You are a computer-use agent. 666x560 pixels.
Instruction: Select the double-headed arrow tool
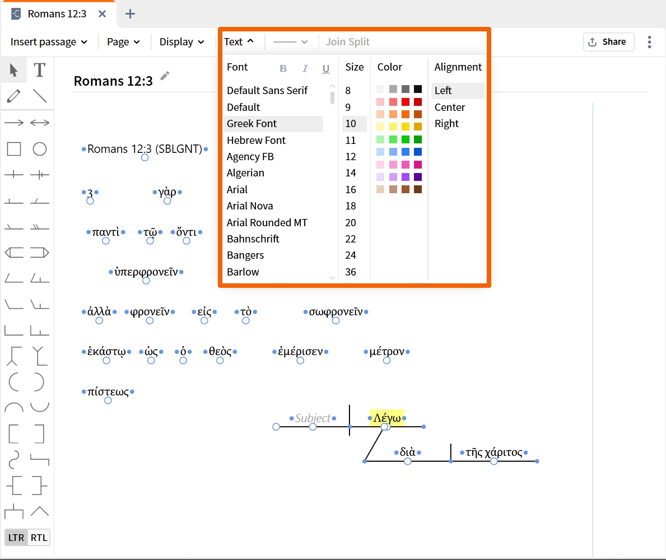(40, 123)
